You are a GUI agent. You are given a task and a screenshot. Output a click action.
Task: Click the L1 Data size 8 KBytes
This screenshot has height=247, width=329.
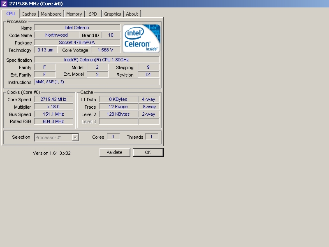point(118,99)
